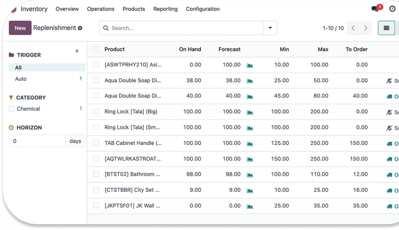Click the forecast graph icon for Ring Lock (Big)
Screen dimensions: 399x230
pyautogui.click(x=250, y=112)
